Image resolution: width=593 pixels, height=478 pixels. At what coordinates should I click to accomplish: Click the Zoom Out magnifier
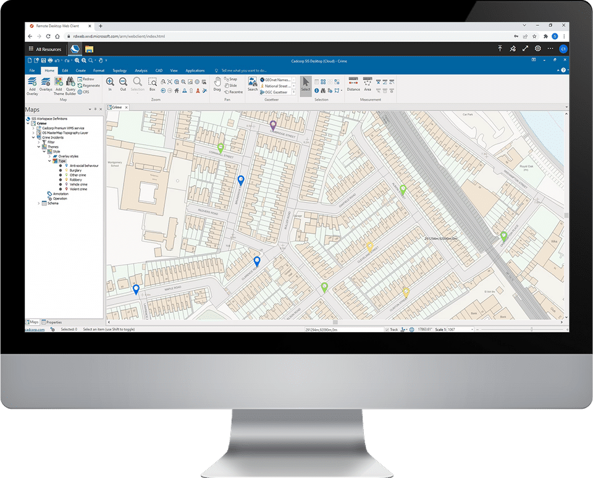pos(123,82)
